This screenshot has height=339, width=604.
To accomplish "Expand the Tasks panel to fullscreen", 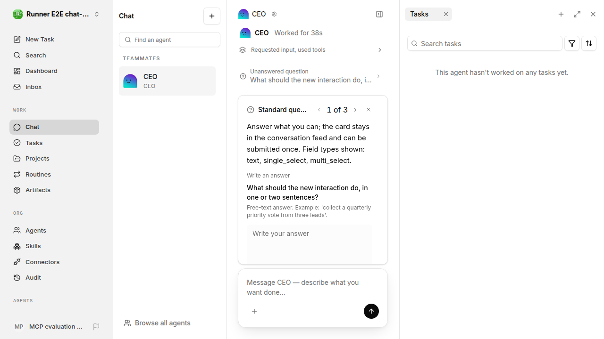I will tap(577, 14).
